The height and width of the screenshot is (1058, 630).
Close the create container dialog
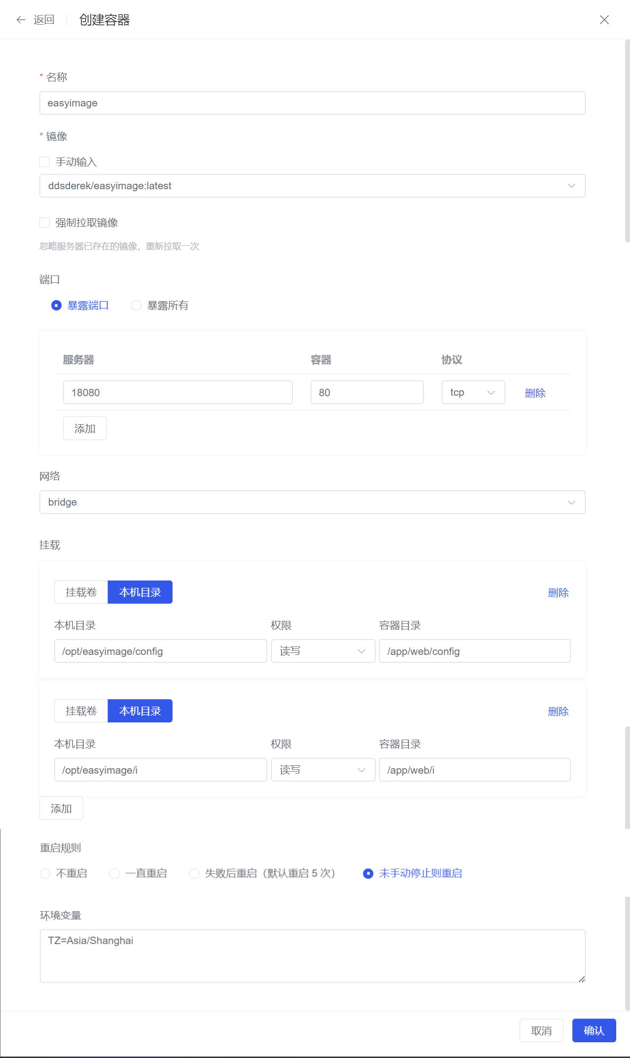604,20
